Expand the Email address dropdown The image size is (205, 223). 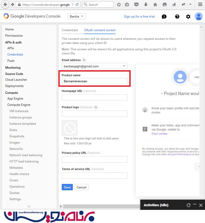(x=124, y=66)
